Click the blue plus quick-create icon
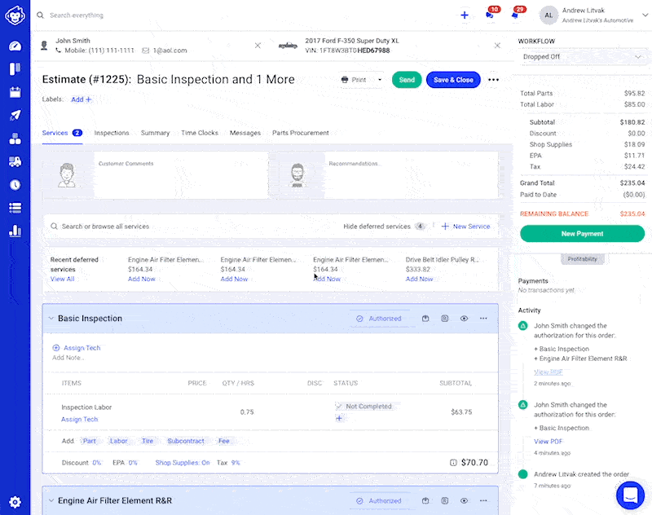 tap(465, 15)
